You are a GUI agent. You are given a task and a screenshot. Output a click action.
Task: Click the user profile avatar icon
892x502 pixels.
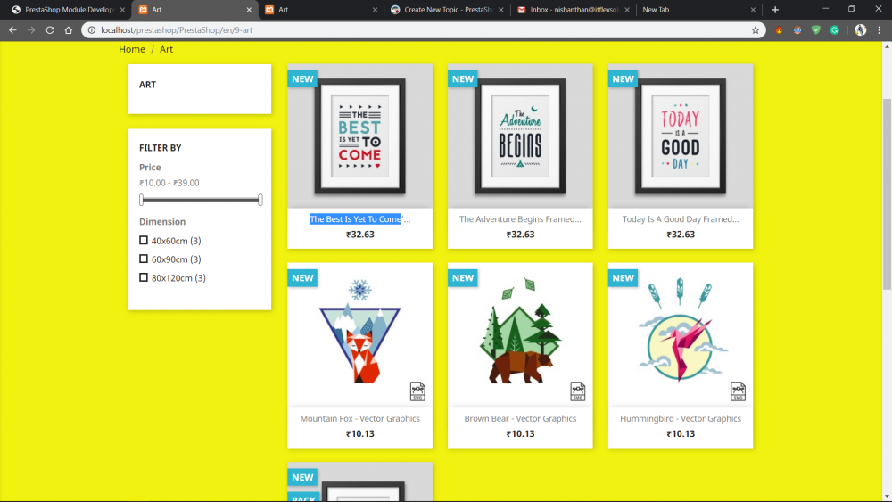(860, 30)
